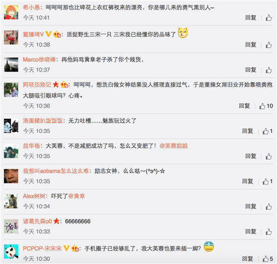
Task: Click PCPOP-宋宋宋's panda avatar
Action: 11,251
